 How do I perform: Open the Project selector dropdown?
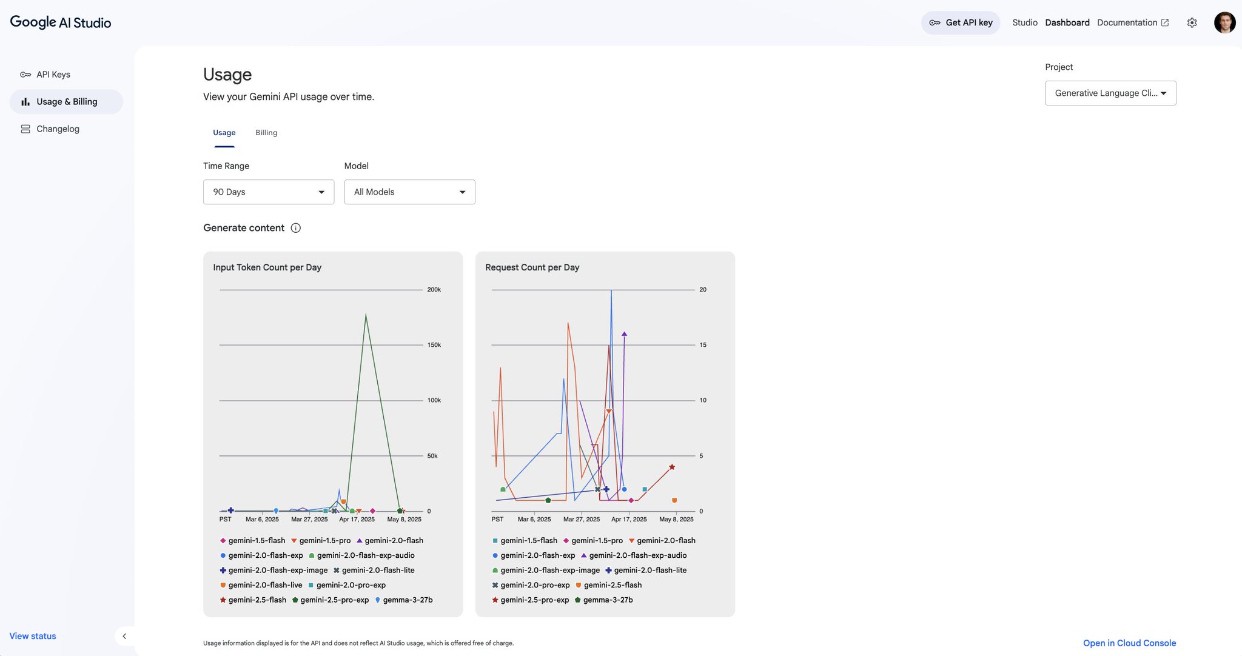pos(1110,93)
